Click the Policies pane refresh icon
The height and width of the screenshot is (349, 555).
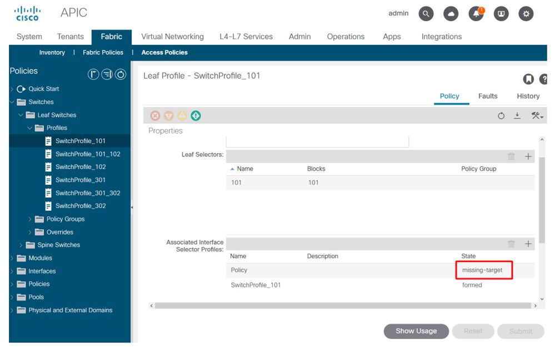click(x=121, y=74)
